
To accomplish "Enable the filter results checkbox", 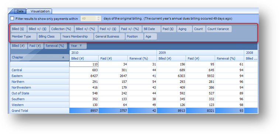I will [x=12, y=18].
